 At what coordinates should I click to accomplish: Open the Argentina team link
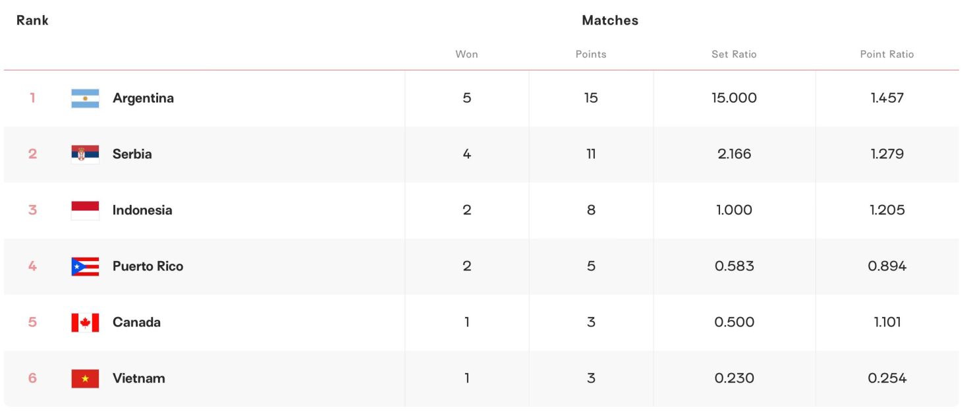point(143,98)
